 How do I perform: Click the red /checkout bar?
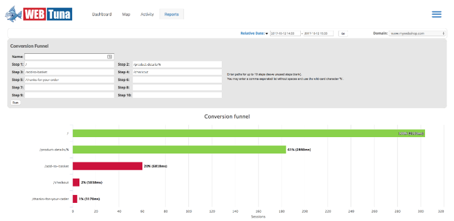tap(76, 182)
